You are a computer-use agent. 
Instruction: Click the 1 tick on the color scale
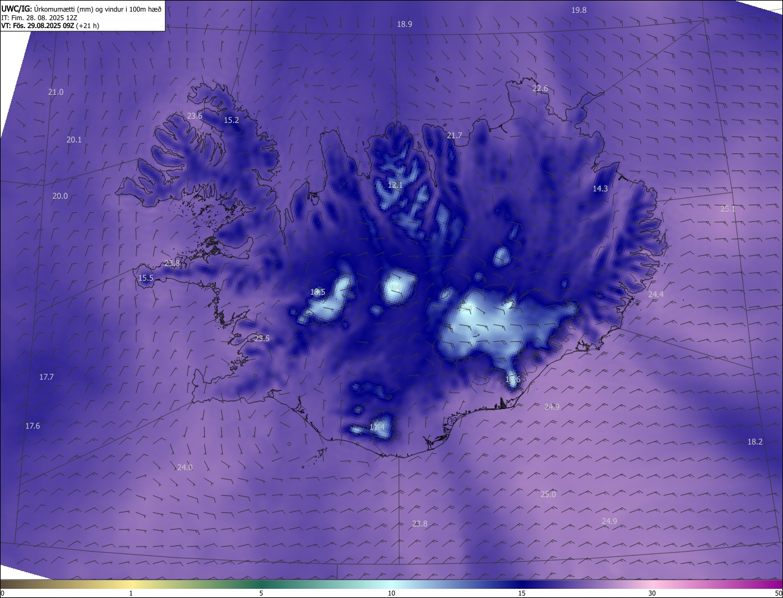pyautogui.click(x=132, y=594)
